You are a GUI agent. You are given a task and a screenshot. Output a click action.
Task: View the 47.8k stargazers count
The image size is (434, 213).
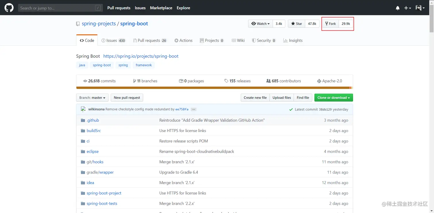(x=312, y=24)
